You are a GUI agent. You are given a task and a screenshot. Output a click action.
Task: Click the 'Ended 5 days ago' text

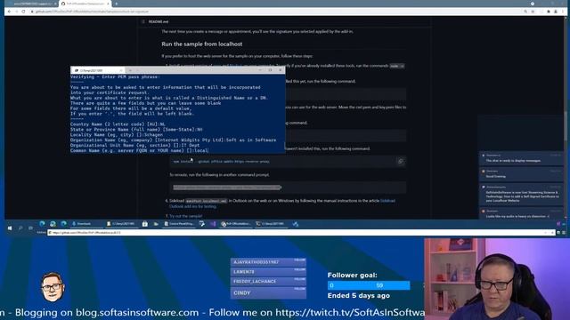coord(358,296)
